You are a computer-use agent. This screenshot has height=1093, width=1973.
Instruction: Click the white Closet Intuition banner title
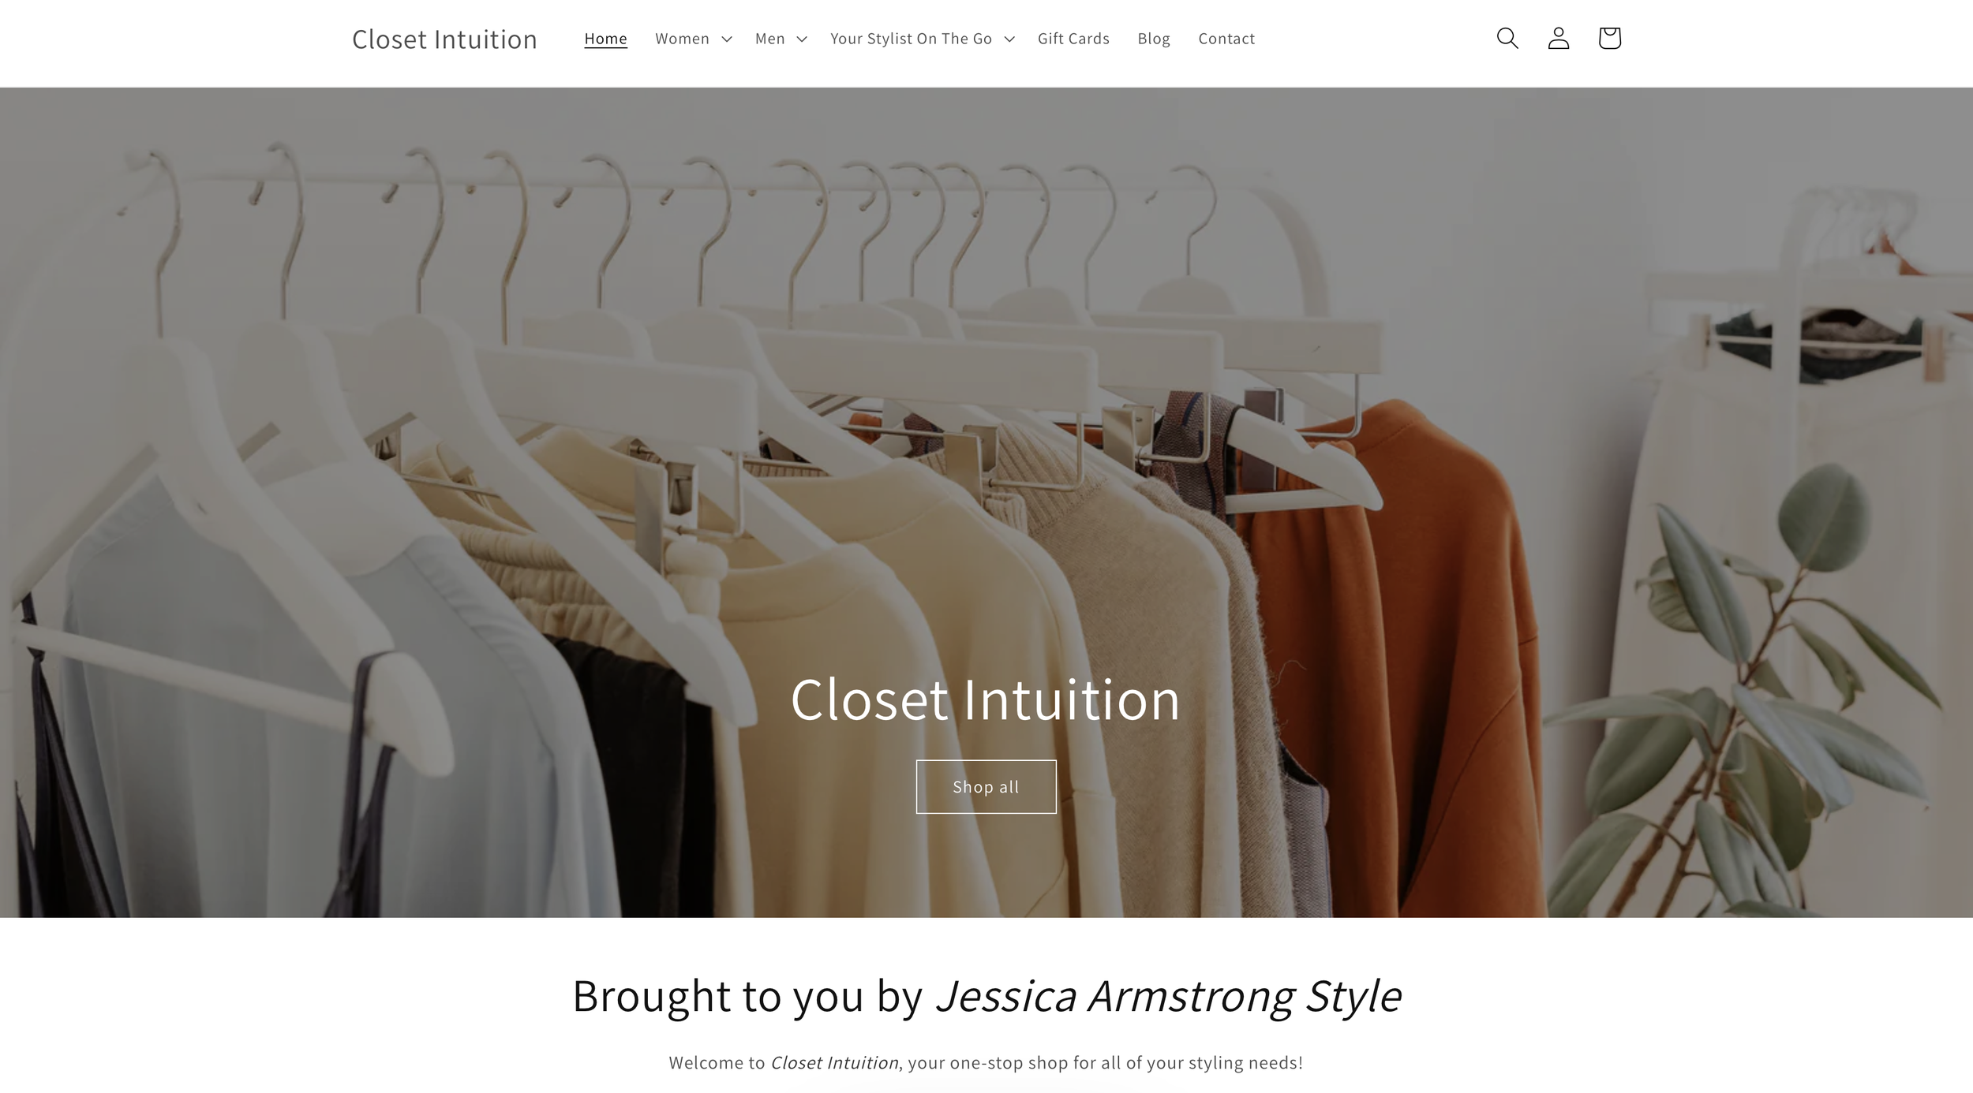point(986,700)
